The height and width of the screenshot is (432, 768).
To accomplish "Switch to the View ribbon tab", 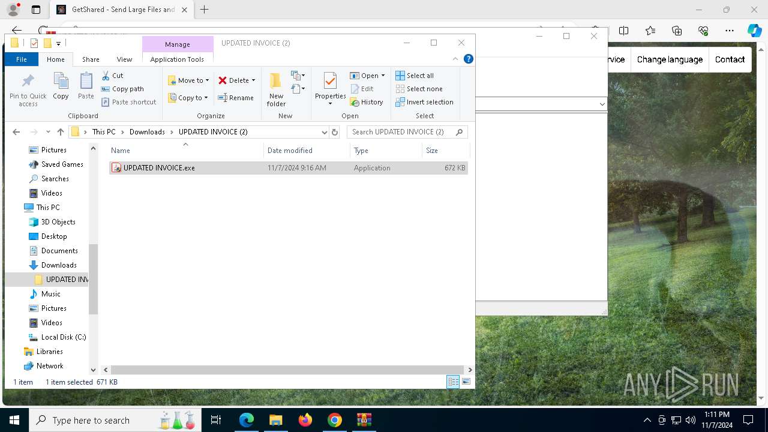I will click(x=124, y=59).
